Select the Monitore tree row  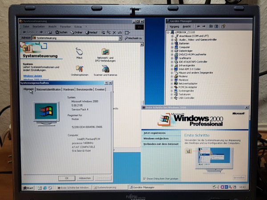click(x=183, y=80)
